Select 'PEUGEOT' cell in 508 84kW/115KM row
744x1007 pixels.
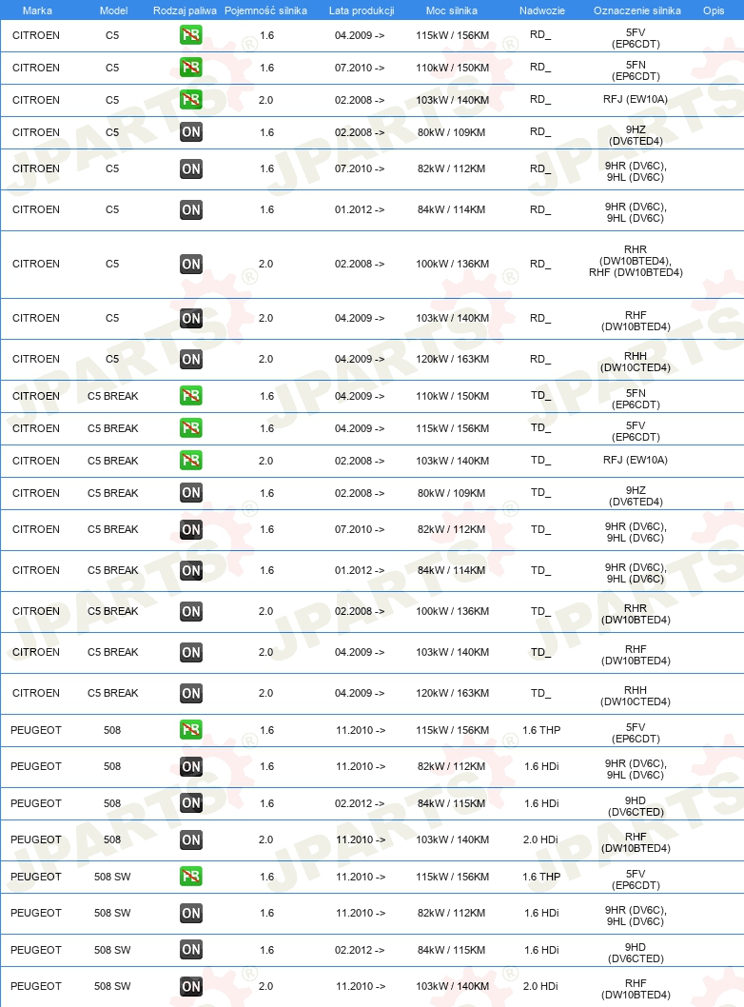(x=36, y=803)
